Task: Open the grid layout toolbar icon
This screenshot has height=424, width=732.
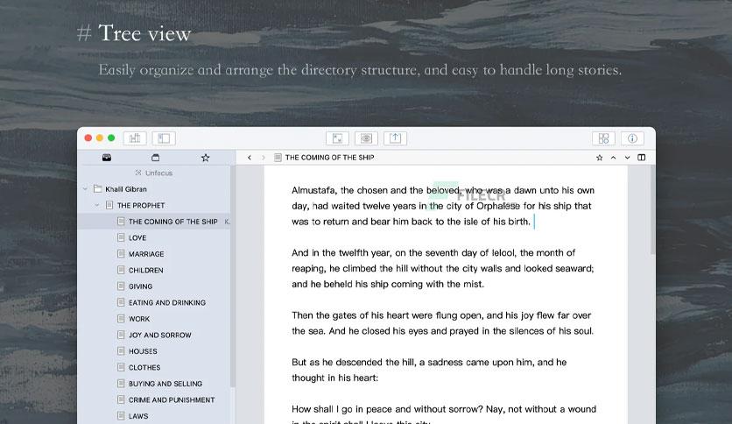Action: 603,138
